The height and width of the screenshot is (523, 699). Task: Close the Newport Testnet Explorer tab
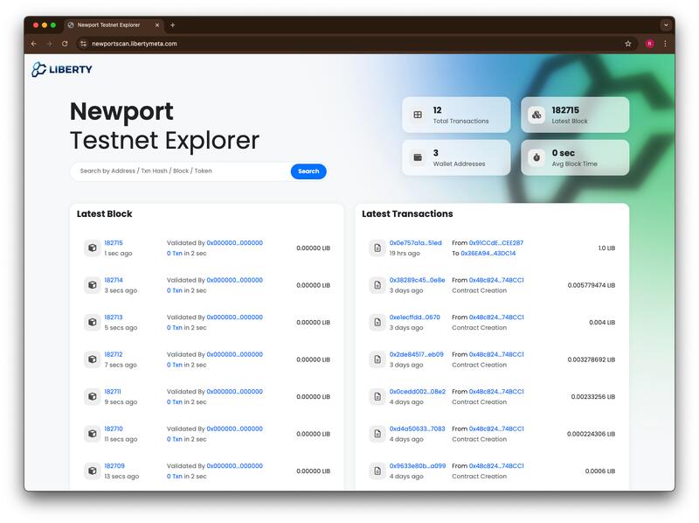[x=157, y=25]
